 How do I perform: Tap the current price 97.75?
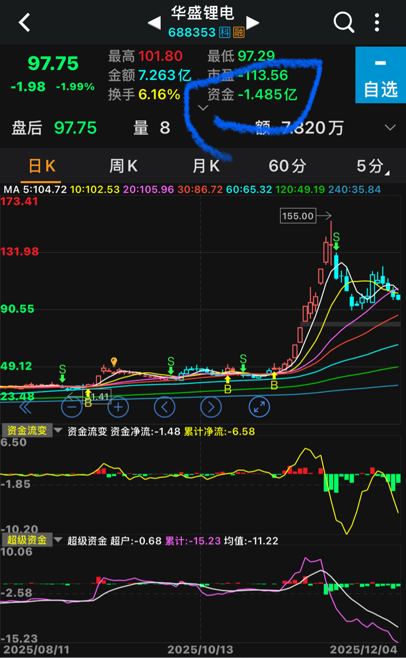tap(53, 64)
